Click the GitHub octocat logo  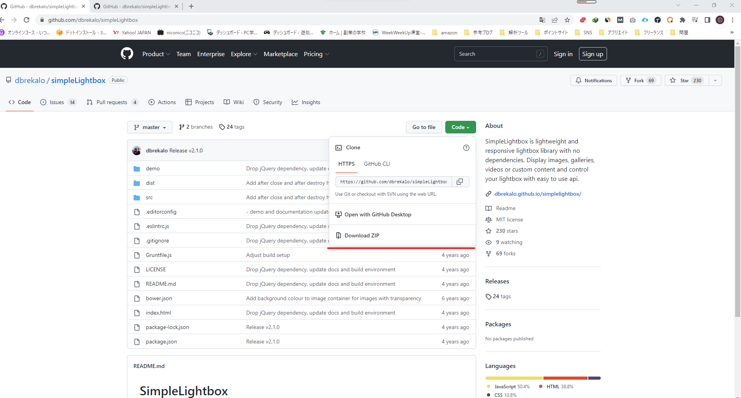click(x=127, y=54)
